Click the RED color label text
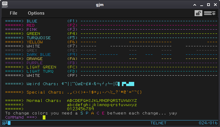The height and width of the screenshot is (127, 220). [30, 25]
